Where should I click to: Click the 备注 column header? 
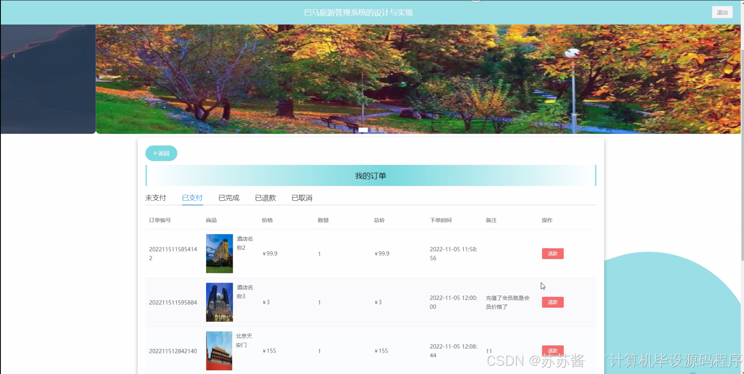tap(491, 220)
